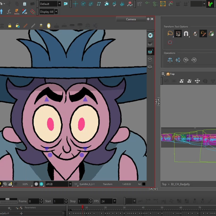216x216 pixels.
Task: Switch to the Colour Art layer
Action: [x=150, y=59]
